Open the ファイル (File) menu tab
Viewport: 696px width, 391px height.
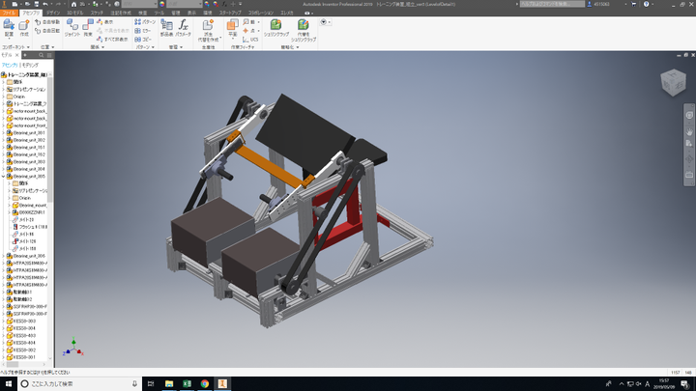pyautogui.click(x=7, y=13)
